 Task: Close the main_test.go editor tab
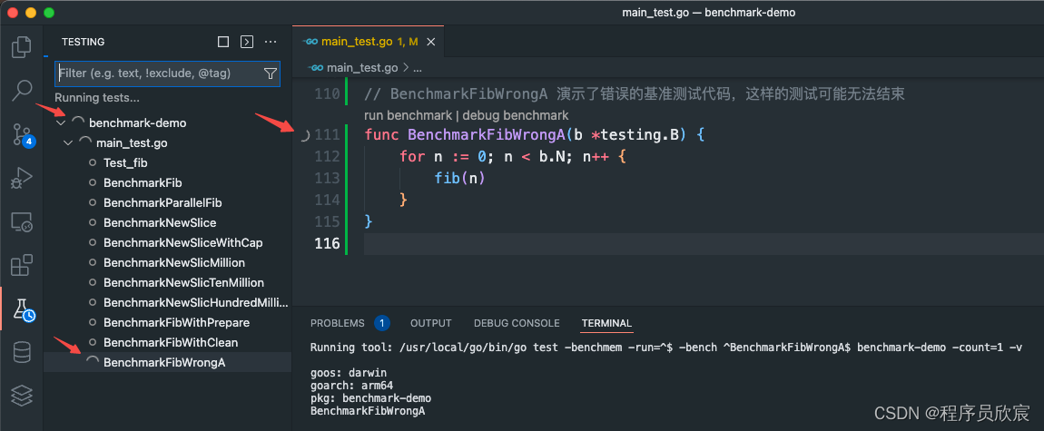(431, 42)
